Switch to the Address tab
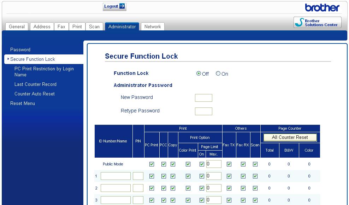349x205 pixels. pos(42,27)
